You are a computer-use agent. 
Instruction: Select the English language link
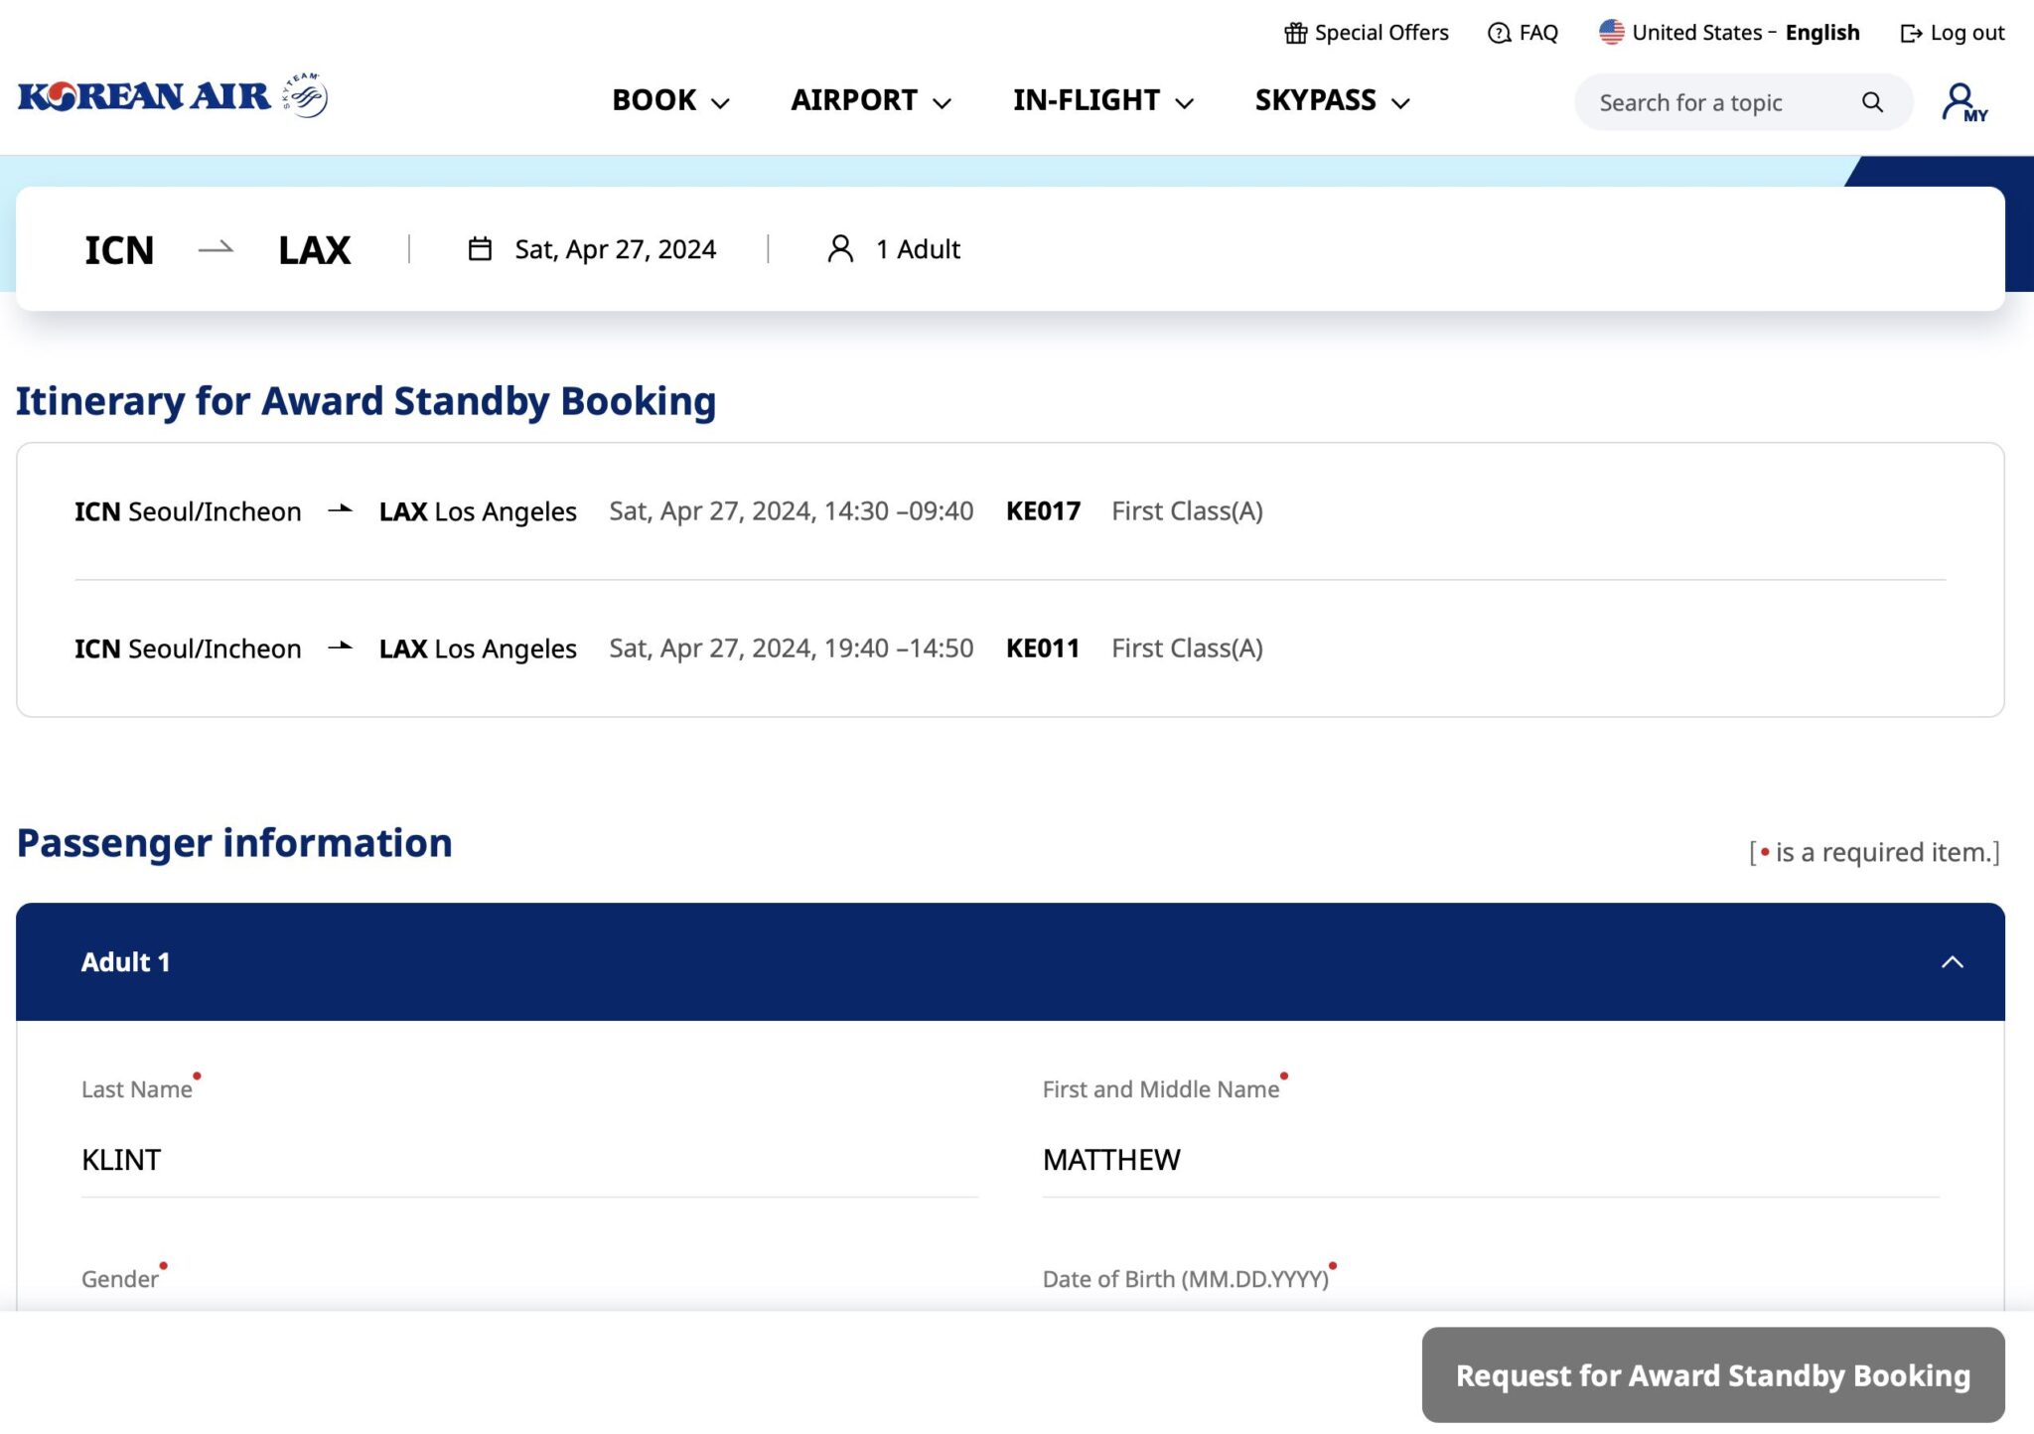pos(1822,32)
